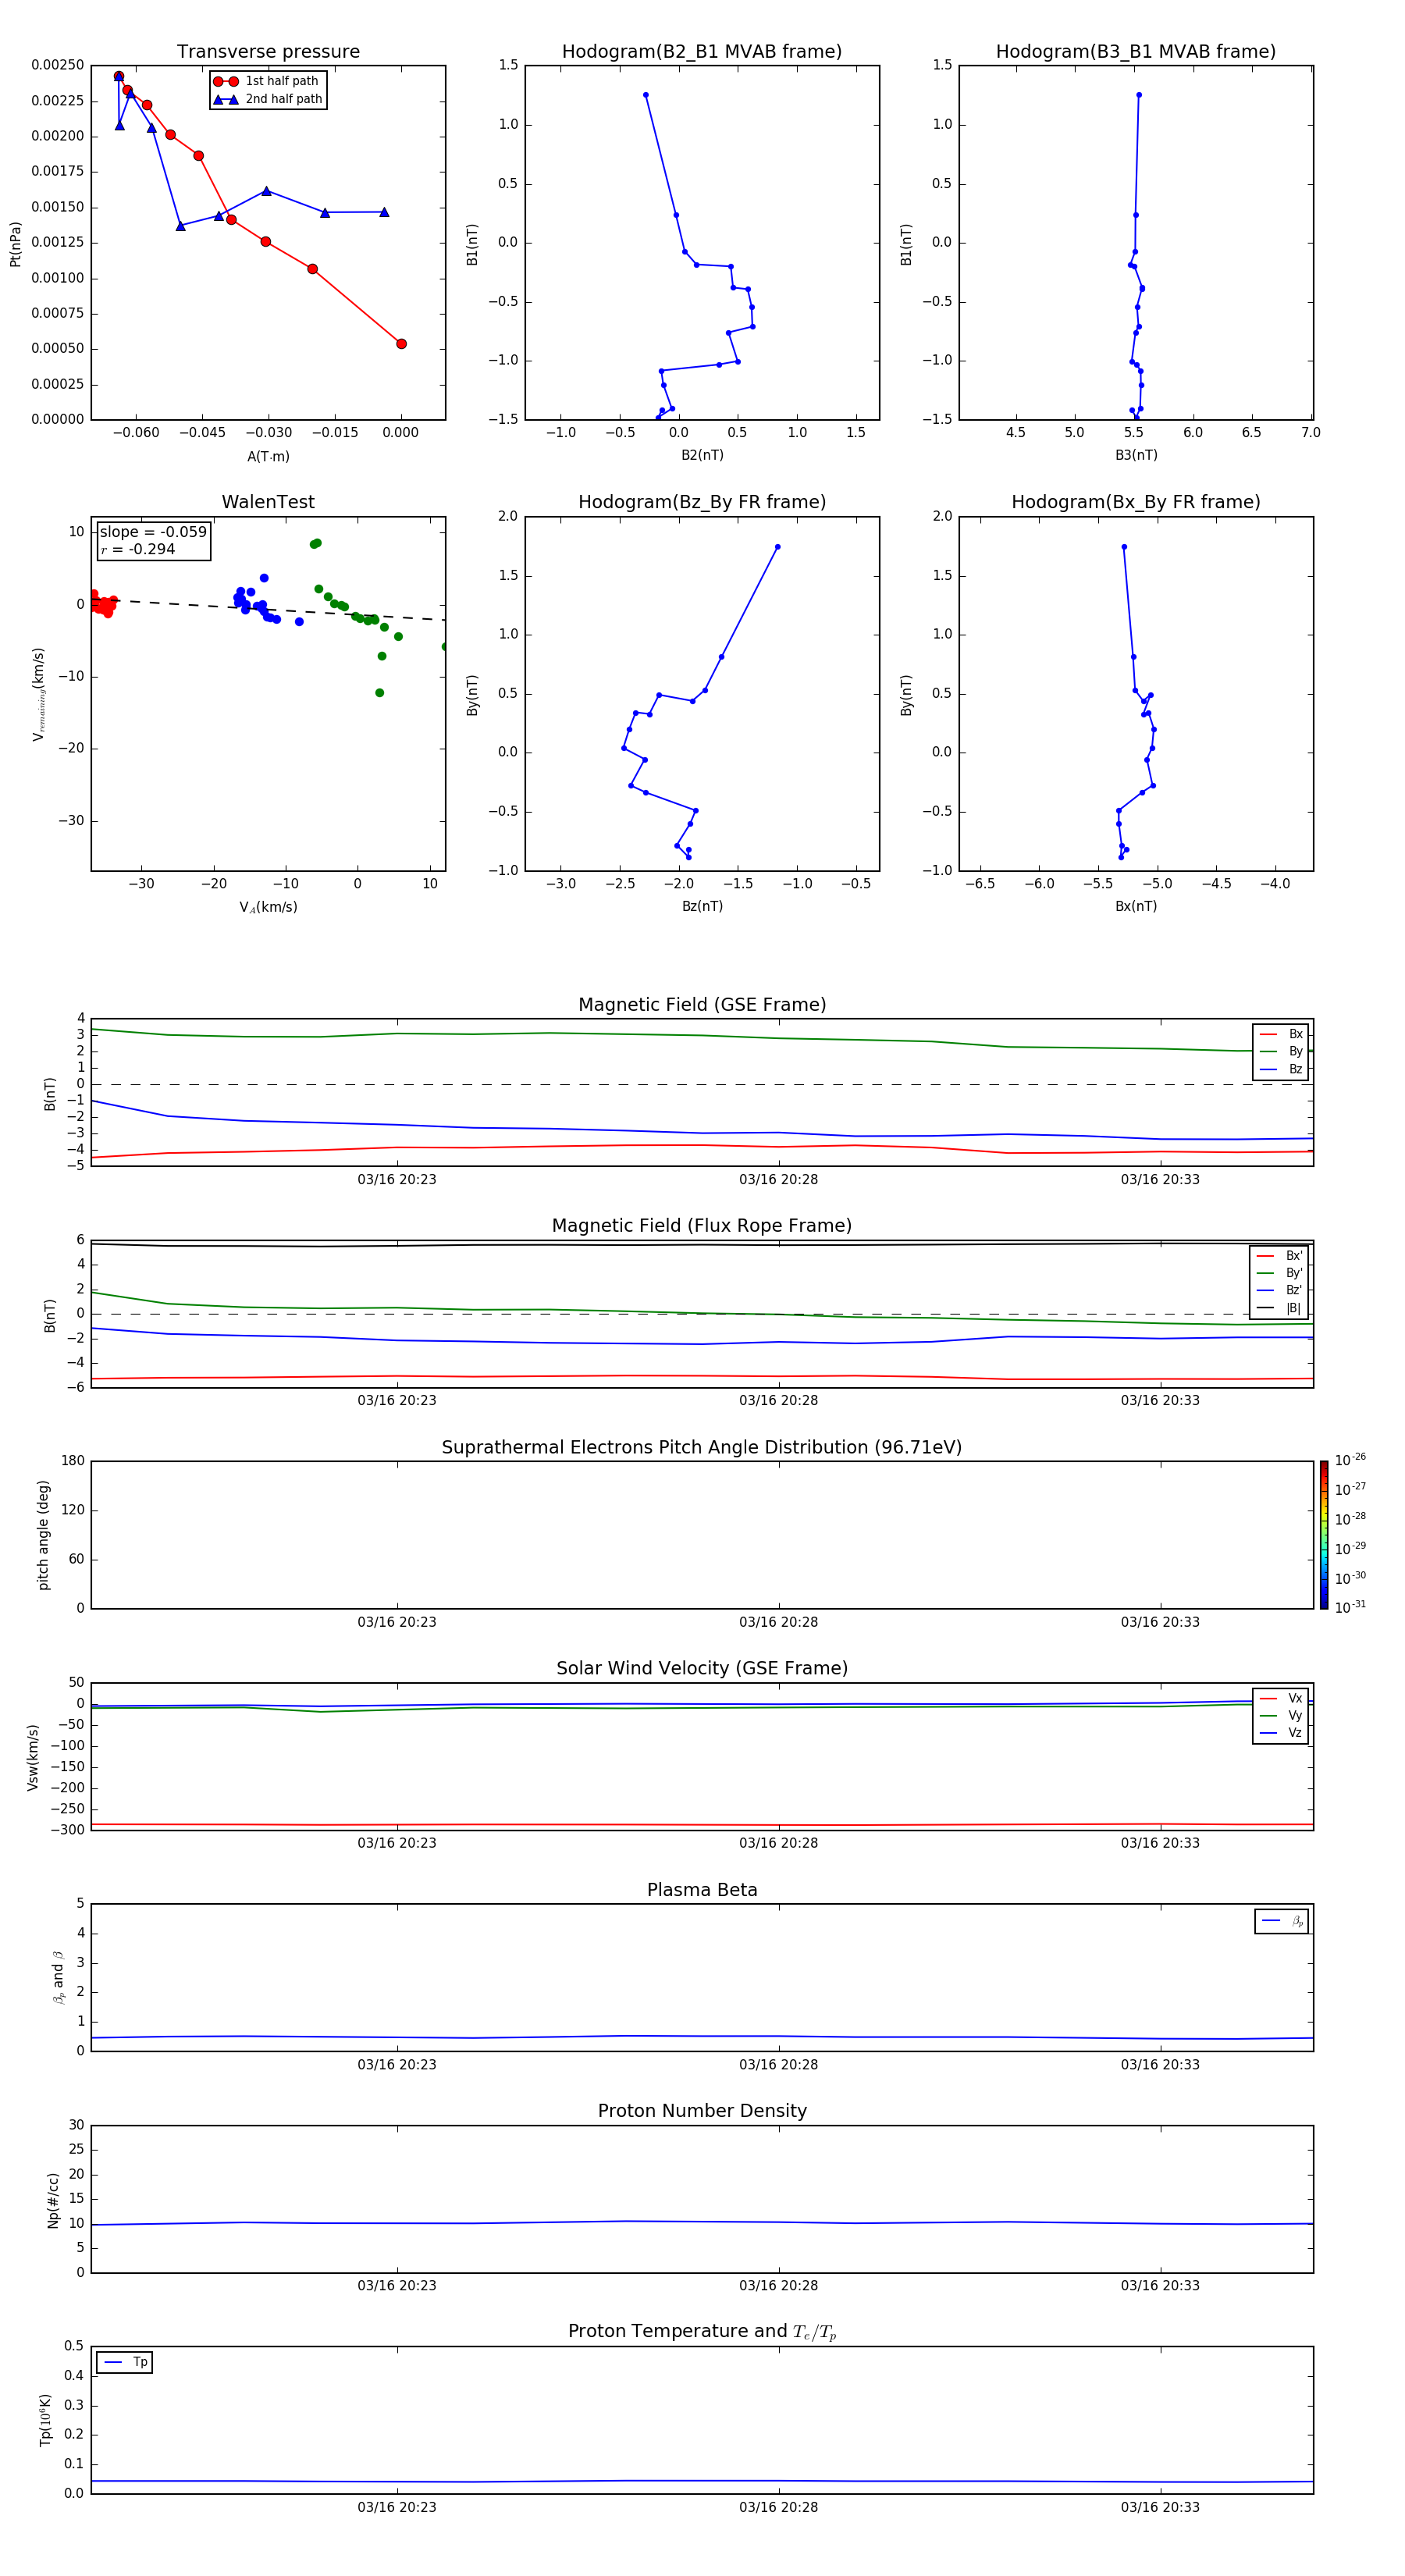Click the 'B2(nT)' x-axis label

pos(702,455)
